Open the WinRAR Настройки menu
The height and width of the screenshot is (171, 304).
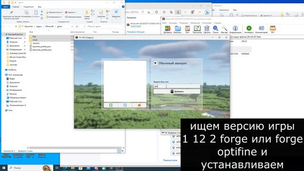click(207, 23)
